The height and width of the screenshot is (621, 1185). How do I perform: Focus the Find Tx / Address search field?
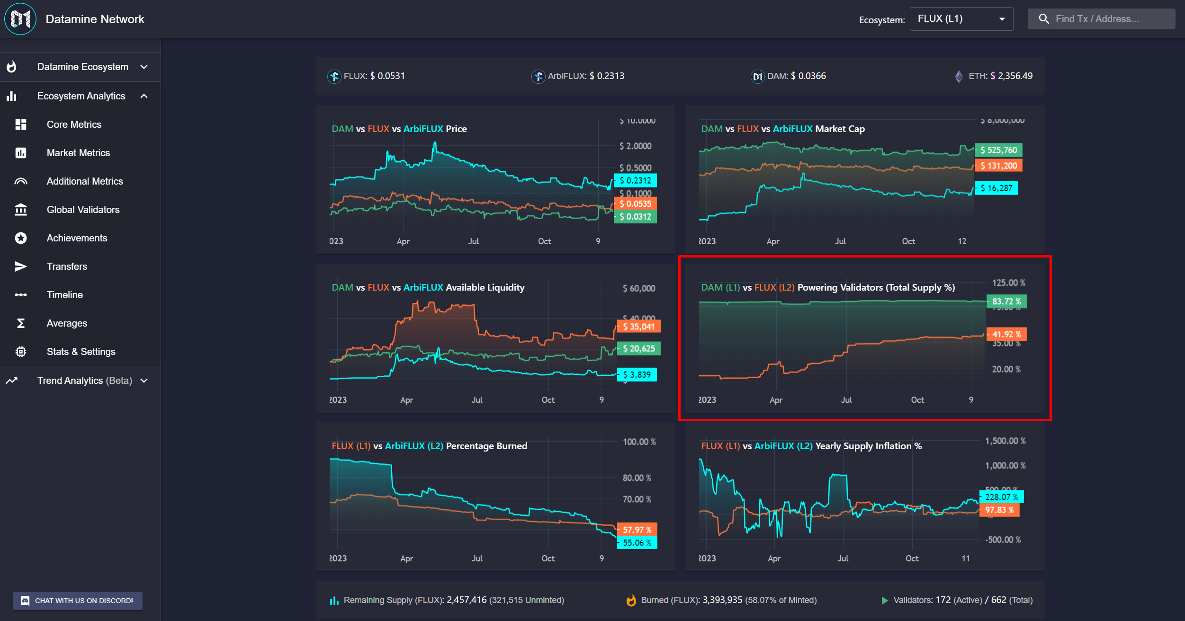(1102, 19)
